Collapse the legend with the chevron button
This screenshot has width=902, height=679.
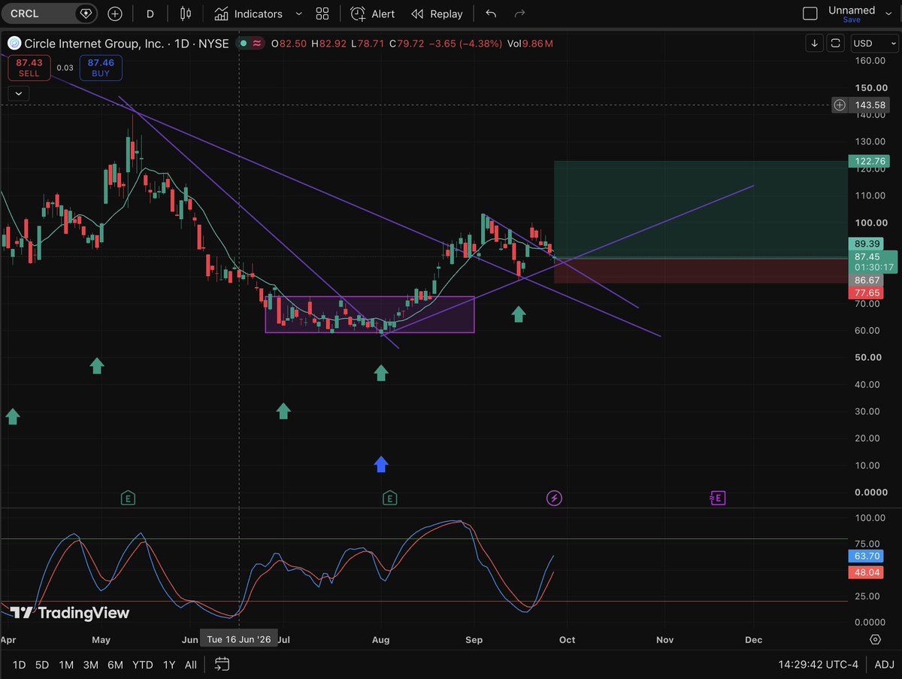tap(19, 94)
